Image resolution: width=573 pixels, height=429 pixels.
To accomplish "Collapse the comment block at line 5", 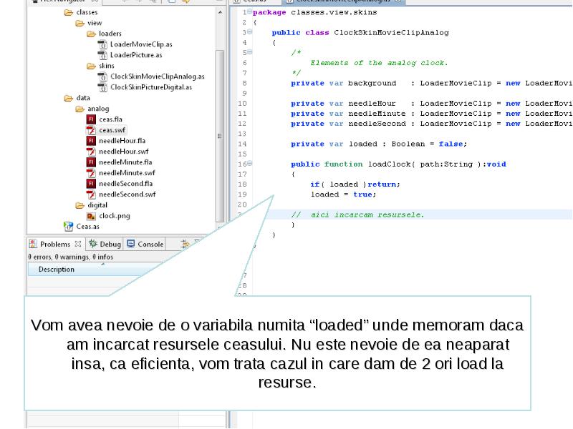I will click(x=249, y=52).
